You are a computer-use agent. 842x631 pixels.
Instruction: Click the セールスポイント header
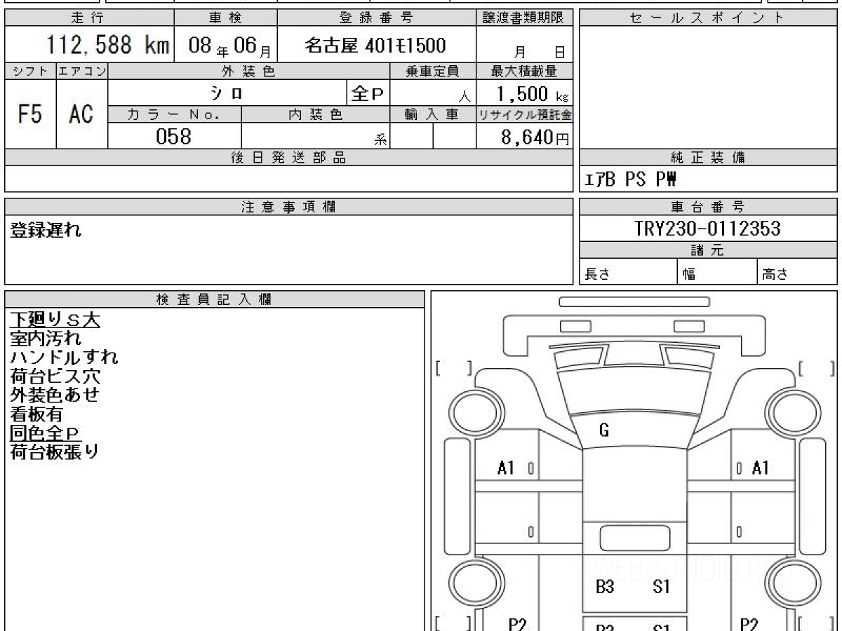point(708,18)
